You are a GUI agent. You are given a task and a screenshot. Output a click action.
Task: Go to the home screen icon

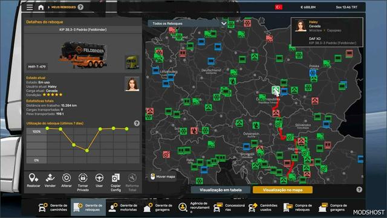click(41, 7)
